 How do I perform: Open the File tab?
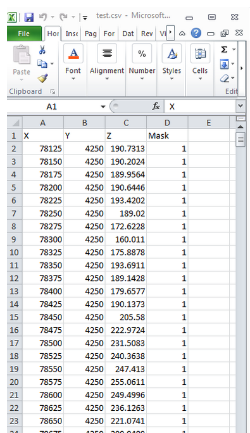(x=24, y=34)
